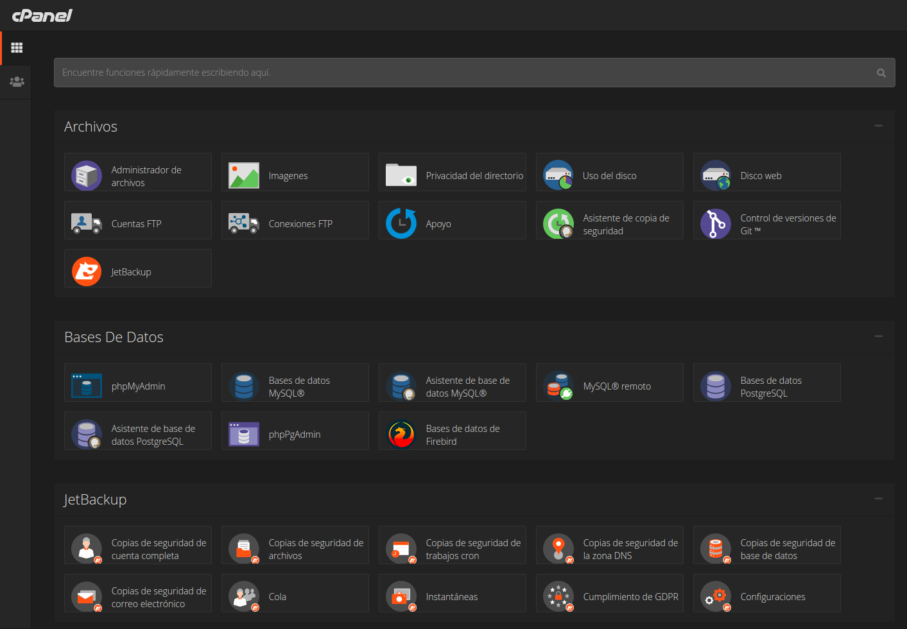Open JetBackup Configuraciones

773,597
